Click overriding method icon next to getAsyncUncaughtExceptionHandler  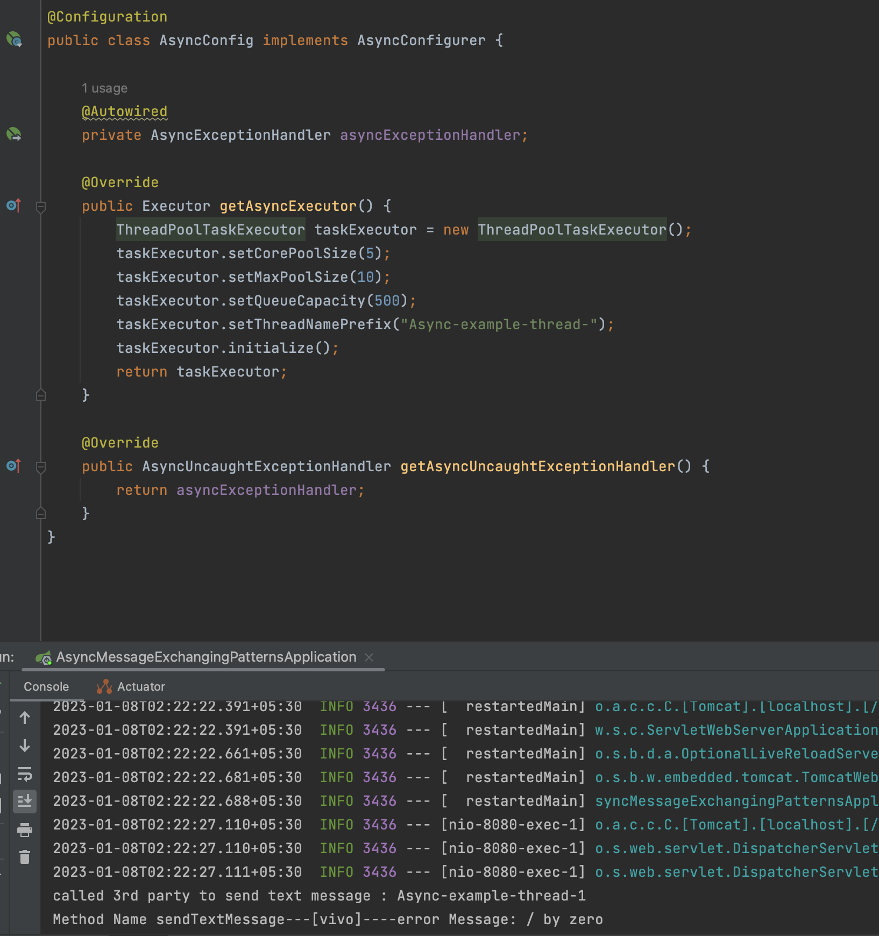(13, 466)
